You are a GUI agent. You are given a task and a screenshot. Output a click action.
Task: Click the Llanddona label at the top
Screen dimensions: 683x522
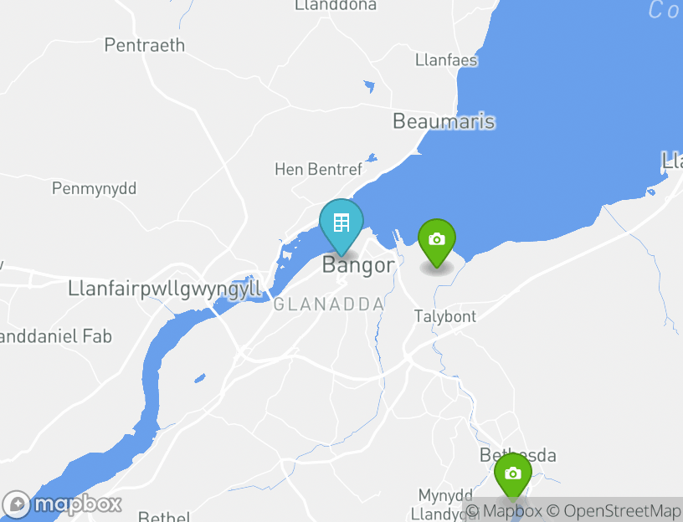336,5
